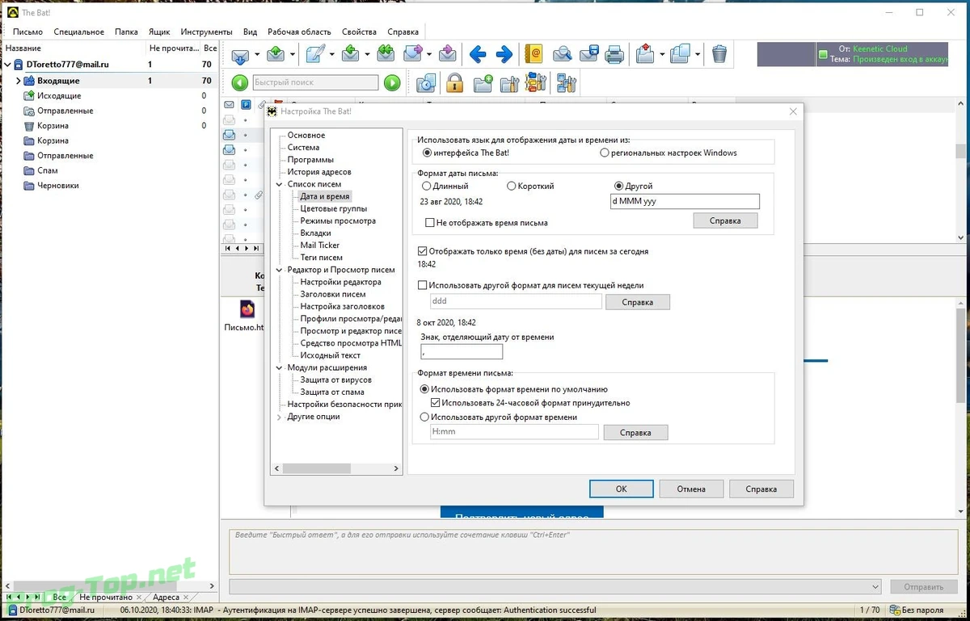Viewport: 970px width, 621px height.
Task: Switch to the "Не прочитано" tab
Action: (106, 598)
